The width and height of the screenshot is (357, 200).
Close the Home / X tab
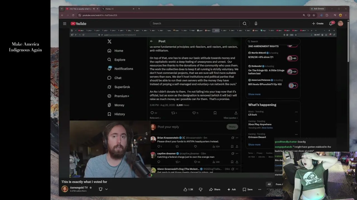(x=133, y=9)
